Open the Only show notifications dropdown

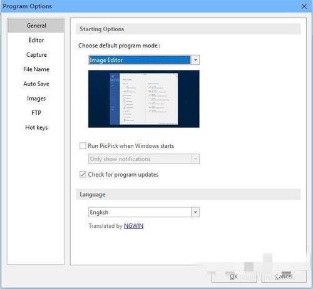tap(144, 159)
